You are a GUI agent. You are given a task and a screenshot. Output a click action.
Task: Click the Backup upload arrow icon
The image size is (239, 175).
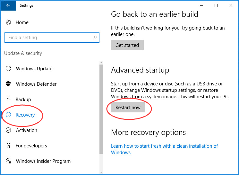[8, 100]
